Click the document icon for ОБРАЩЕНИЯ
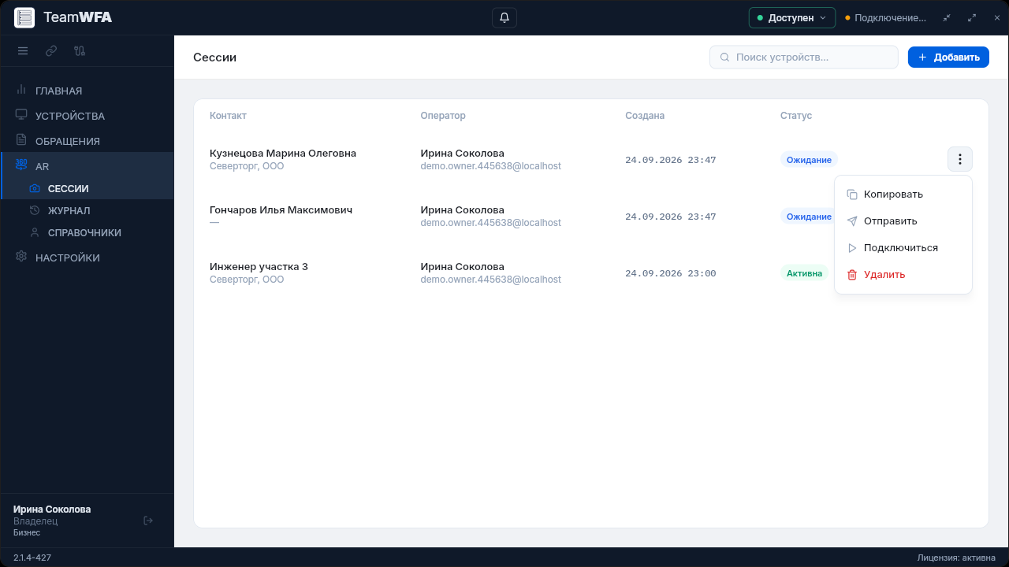This screenshot has width=1009, height=567. point(21,140)
